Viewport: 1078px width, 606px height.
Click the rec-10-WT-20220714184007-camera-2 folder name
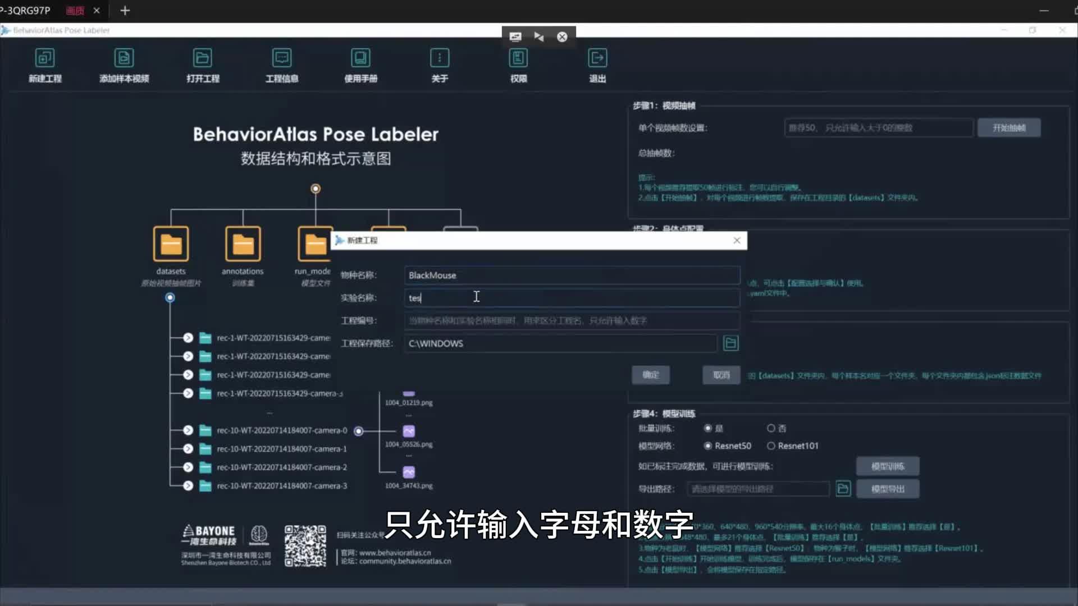282,467
